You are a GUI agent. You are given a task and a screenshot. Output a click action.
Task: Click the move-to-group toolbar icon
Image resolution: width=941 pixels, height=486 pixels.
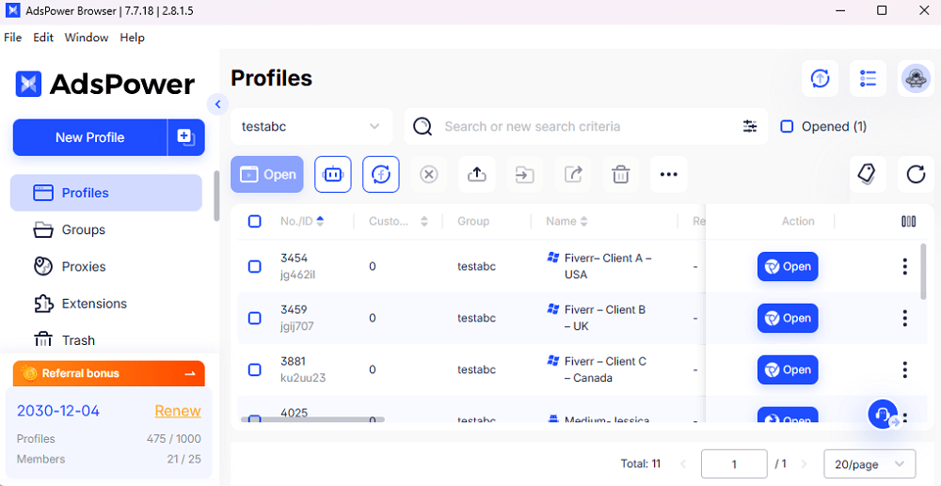(524, 175)
